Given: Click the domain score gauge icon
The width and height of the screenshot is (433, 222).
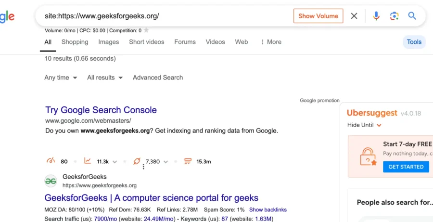Looking at the screenshot, I should (51, 161).
